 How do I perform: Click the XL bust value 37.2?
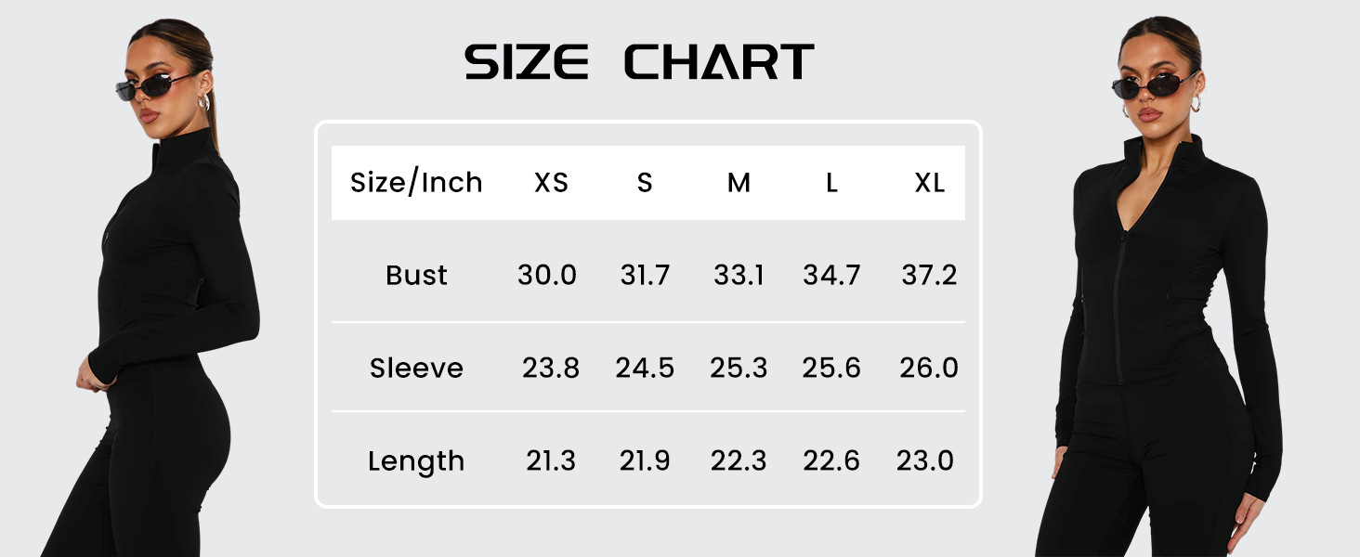[929, 276]
